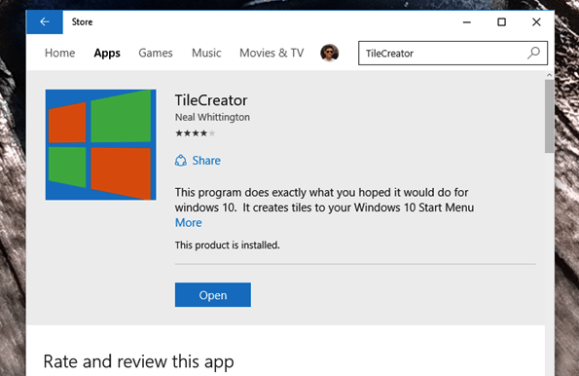Click the four-star rating
Image resolution: width=579 pixels, height=376 pixels.
tap(195, 133)
